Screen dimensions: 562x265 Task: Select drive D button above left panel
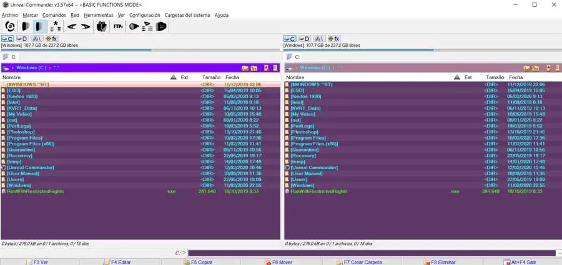pos(22,39)
